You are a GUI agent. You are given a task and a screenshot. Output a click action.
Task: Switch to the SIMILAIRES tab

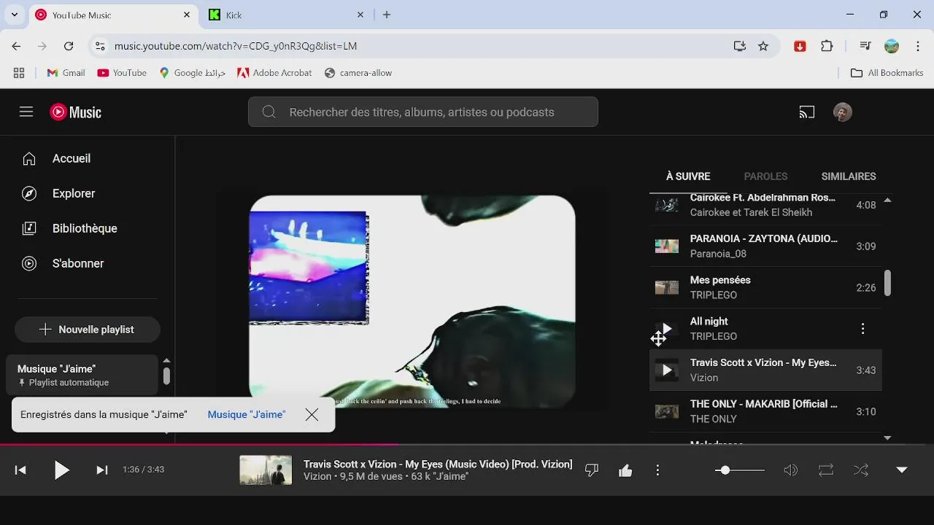click(849, 176)
